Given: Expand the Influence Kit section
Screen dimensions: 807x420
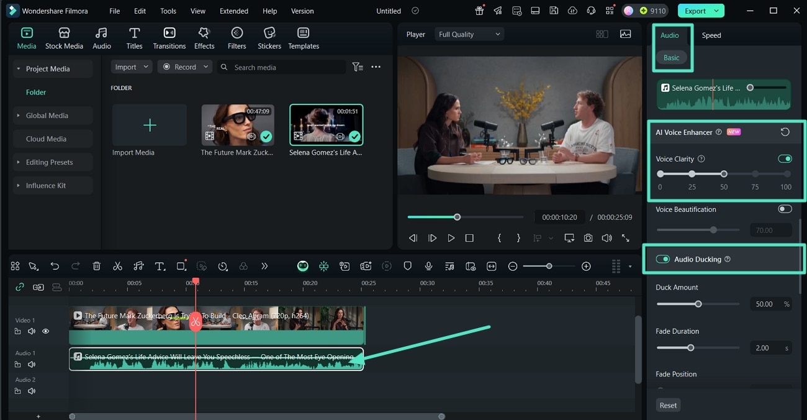Looking at the screenshot, I should point(19,185).
